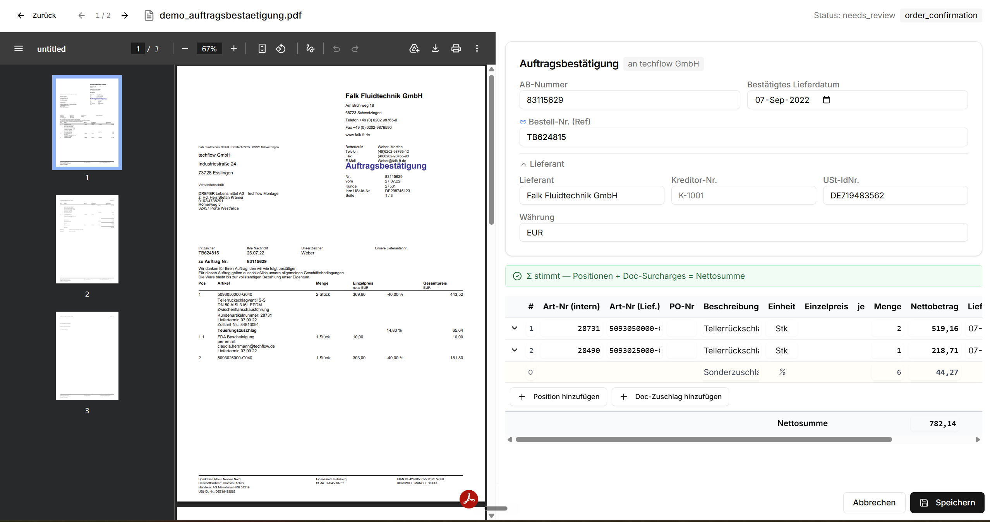Open the date picker calendar icon
The image size is (990, 522).
click(x=826, y=100)
